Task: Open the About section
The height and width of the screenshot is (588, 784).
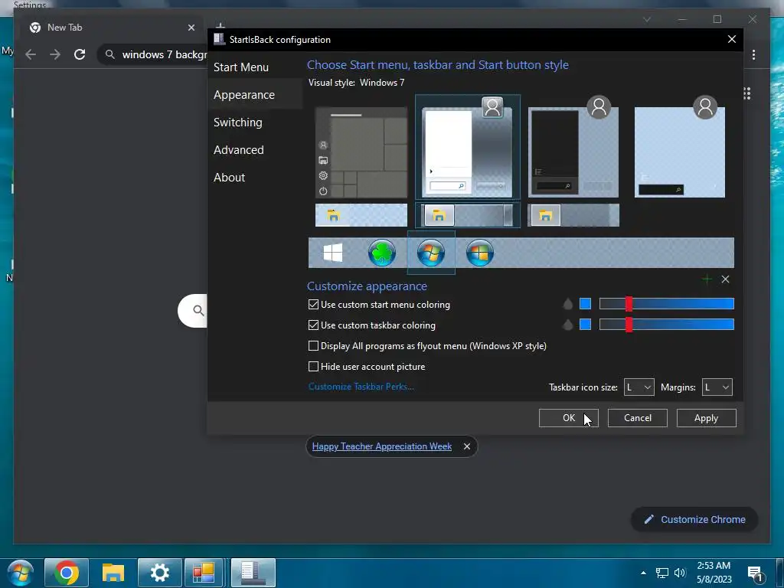Action: click(230, 177)
